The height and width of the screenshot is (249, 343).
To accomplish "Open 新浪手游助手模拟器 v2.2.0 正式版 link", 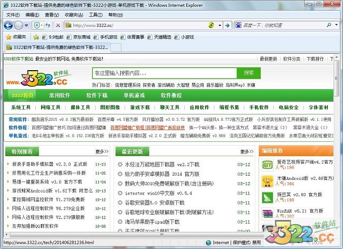I will [50, 164].
